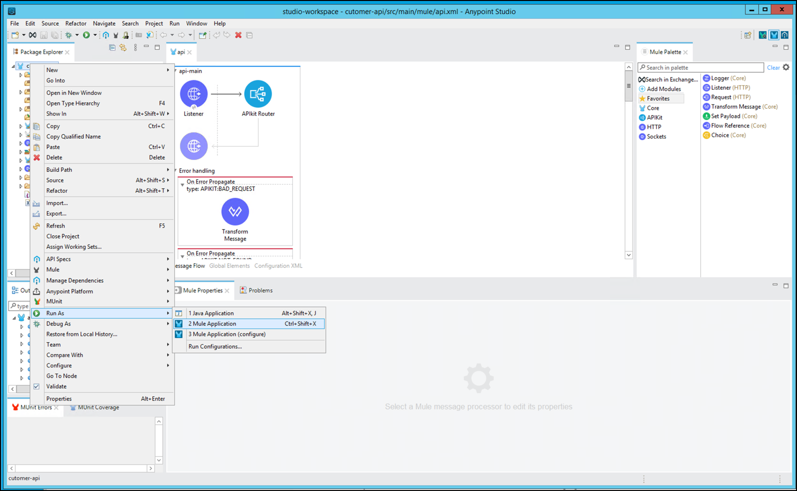Collapse BAD_REQUEST On Error Propagate block
Viewport: 797px width, 491px height.
click(182, 185)
